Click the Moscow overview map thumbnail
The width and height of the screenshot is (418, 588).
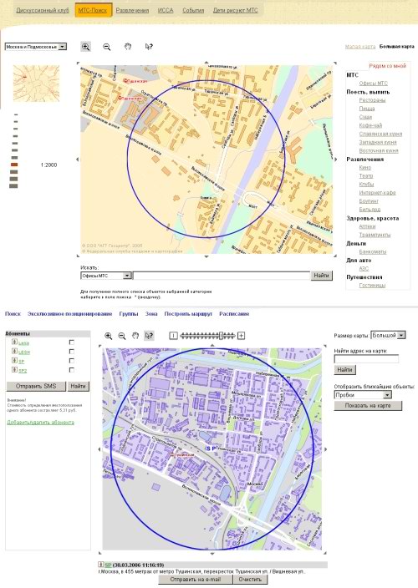(37, 84)
